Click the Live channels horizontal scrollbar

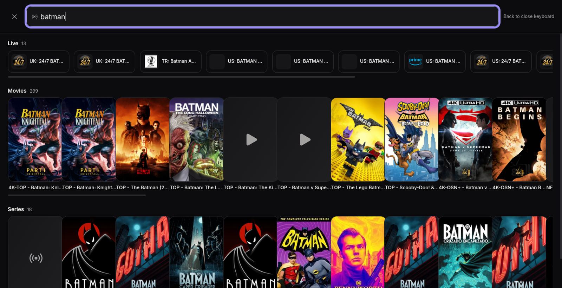click(181, 77)
